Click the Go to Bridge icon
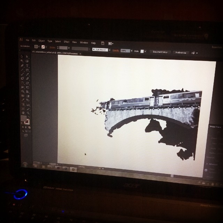The width and height of the screenshot is (223, 223). (x=102, y=43)
